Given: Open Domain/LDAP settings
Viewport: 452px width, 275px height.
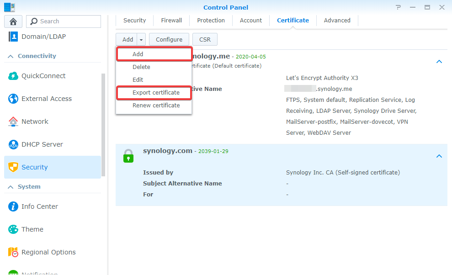Looking at the screenshot, I should tap(43, 37).
